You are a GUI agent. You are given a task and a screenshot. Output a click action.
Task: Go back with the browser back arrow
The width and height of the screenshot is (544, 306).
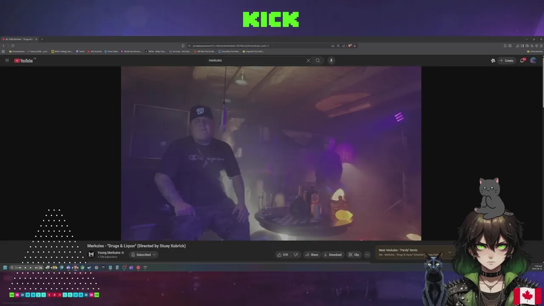pyautogui.click(x=3, y=45)
